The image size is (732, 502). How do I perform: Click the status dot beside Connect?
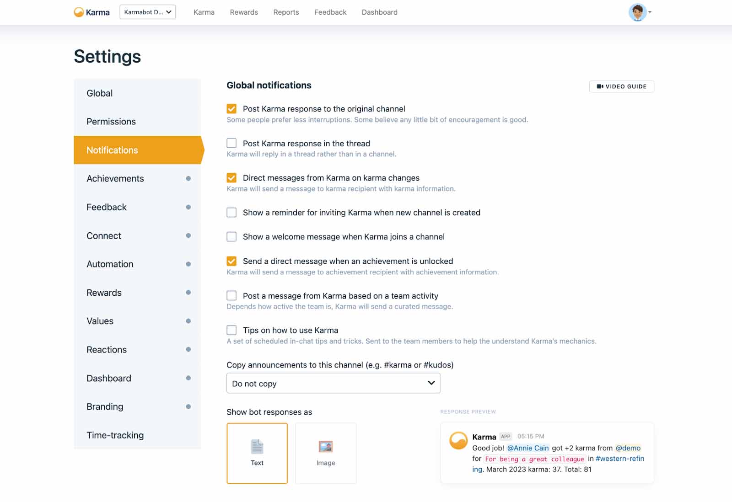point(188,235)
